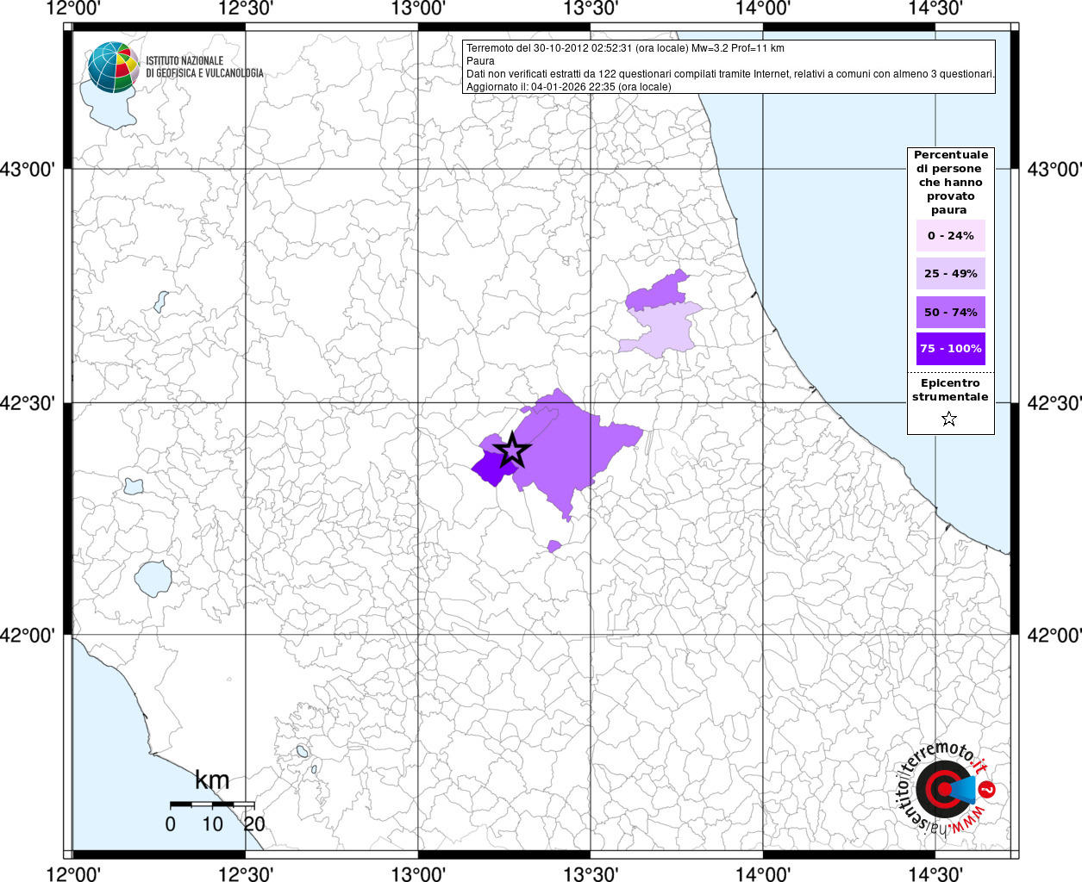Click the left axis label 42°00'

(28, 636)
